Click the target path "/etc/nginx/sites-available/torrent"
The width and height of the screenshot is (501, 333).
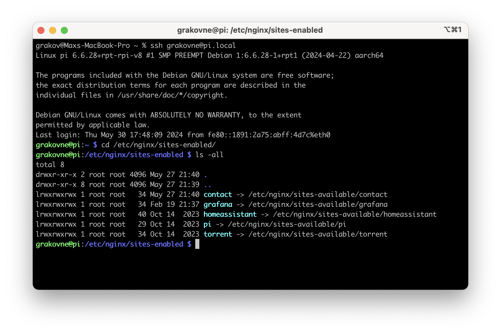point(318,234)
